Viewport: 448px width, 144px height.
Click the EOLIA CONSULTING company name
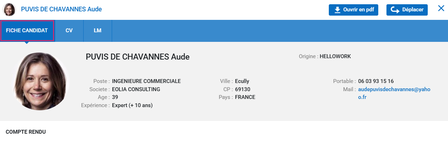pyautogui.click(x=136, y=89)
